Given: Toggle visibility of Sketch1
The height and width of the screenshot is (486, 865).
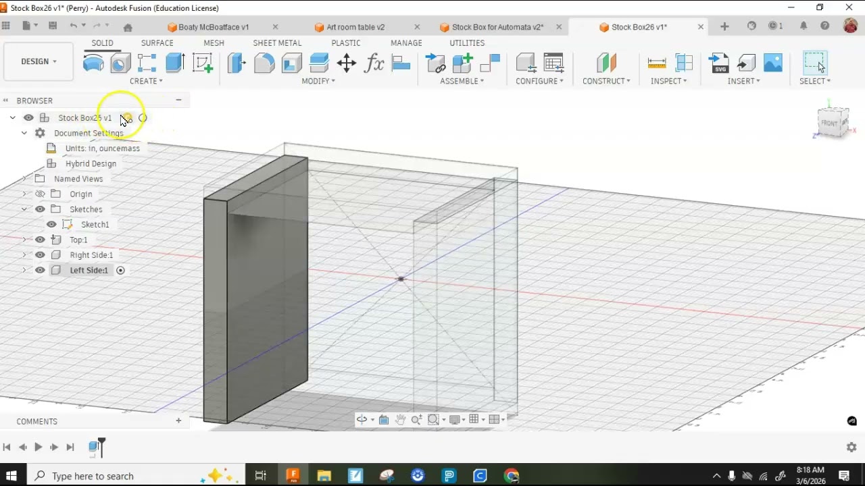Looking at the screenshot, I should [51, 224].
